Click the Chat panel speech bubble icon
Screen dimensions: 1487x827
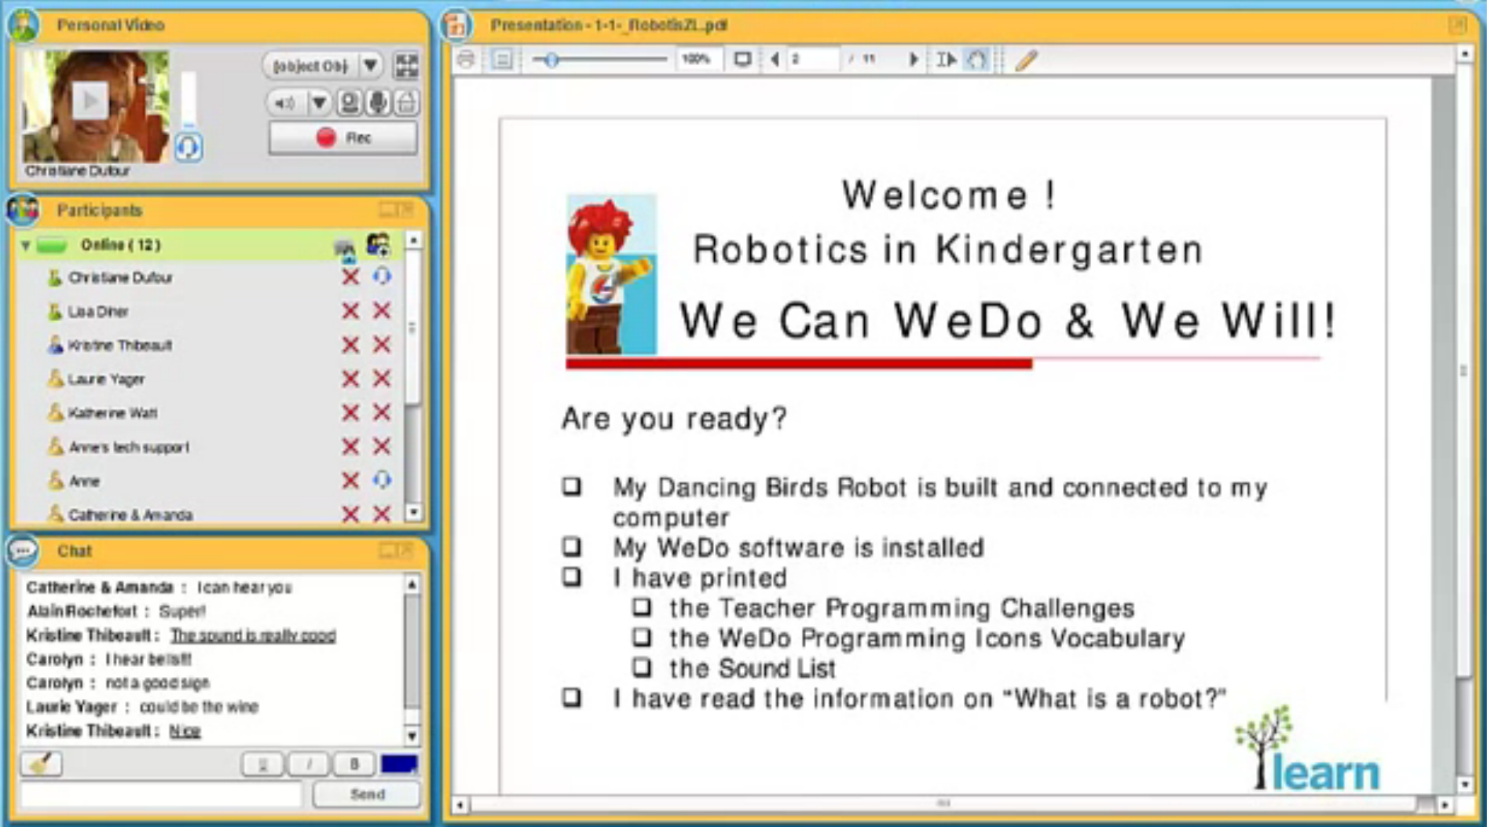(x=23, y=551)
